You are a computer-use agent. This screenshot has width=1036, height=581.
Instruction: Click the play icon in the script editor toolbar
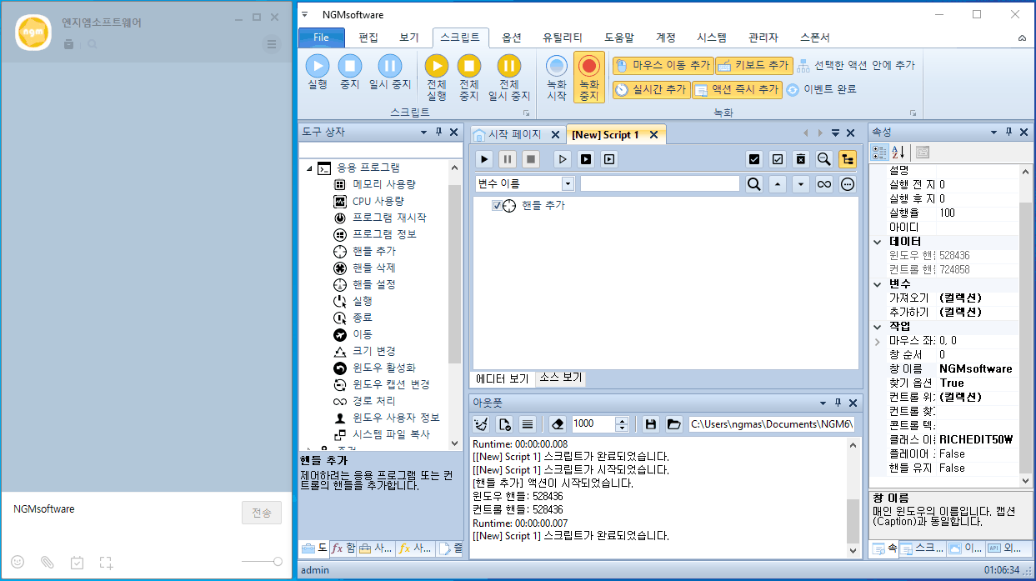(484, 158)
